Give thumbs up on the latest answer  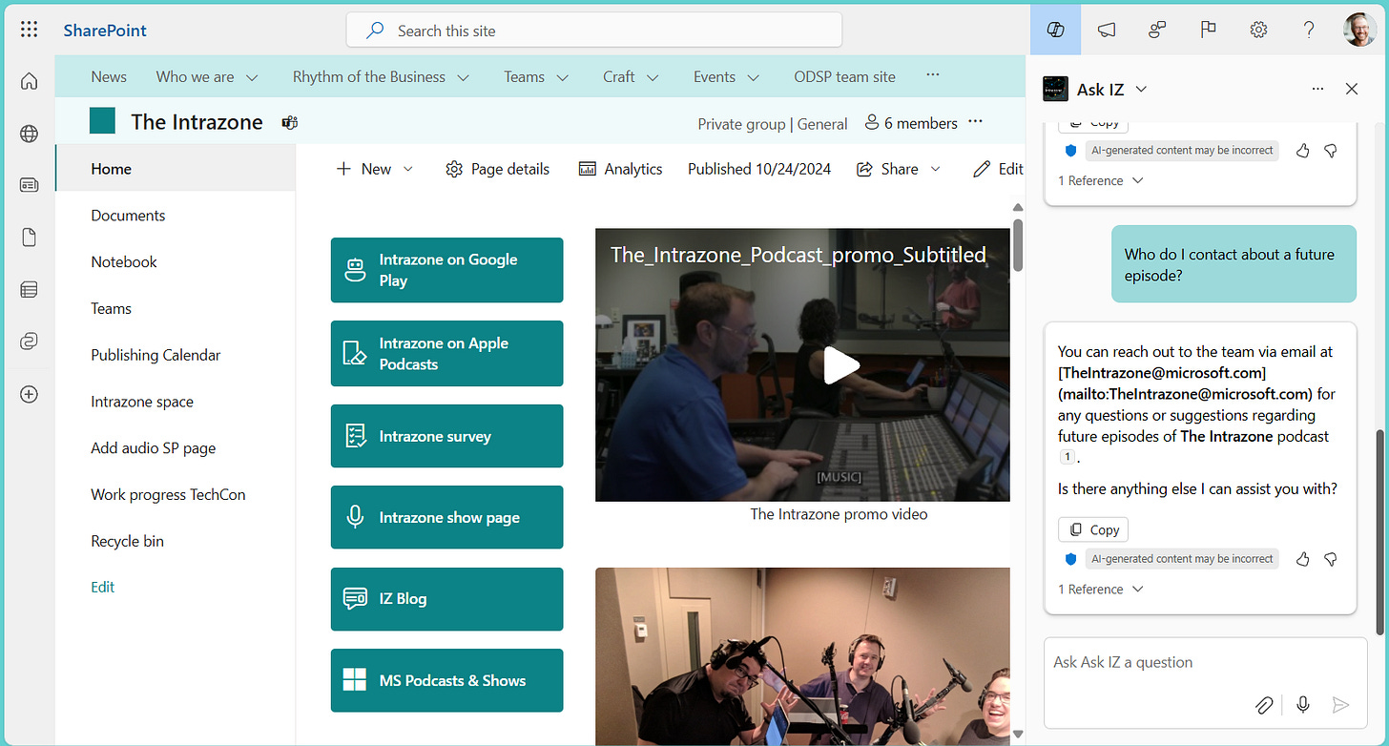pos(1303,559)
